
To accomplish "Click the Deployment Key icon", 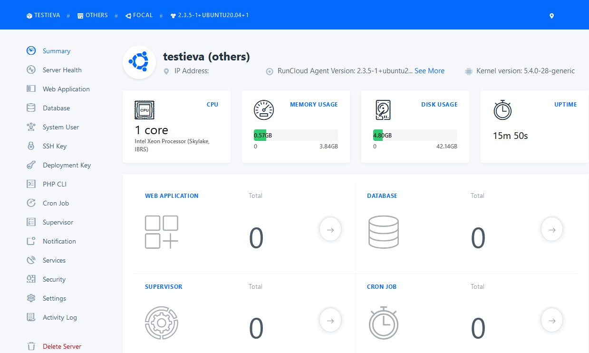I will 31,165.
